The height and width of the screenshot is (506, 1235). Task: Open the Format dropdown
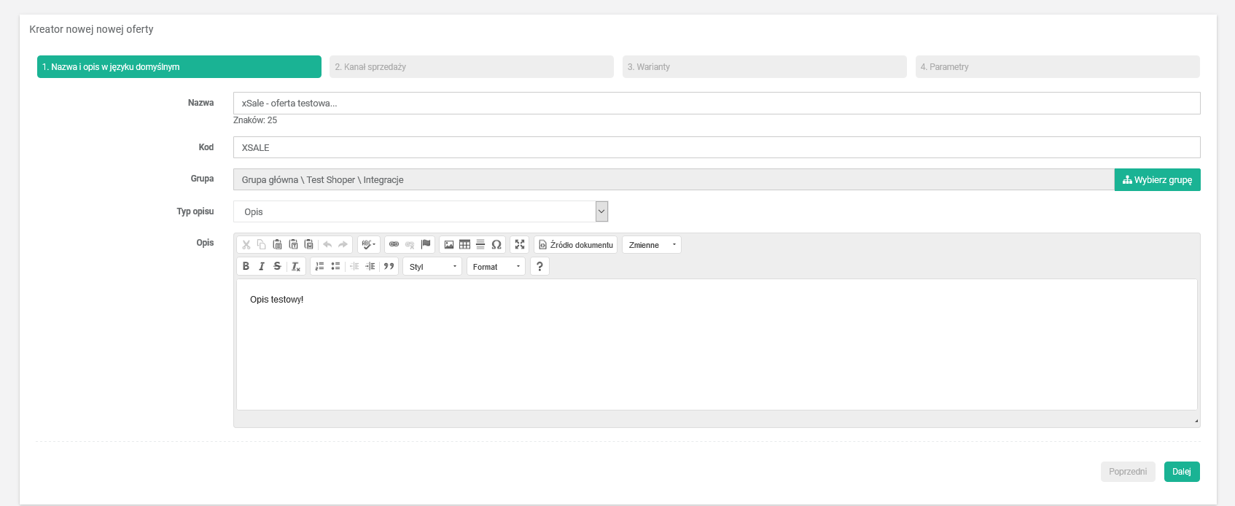(496, 267)
